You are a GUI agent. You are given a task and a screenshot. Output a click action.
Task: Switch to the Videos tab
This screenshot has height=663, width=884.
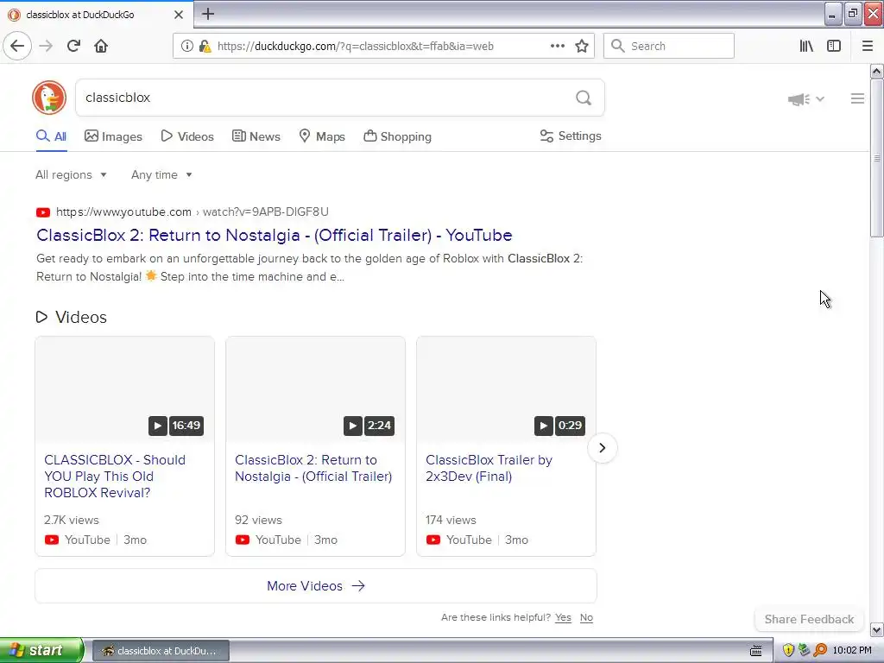coord(187,136)
